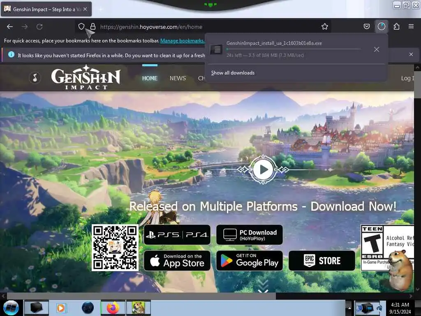Click the hamster desktop mascot
421x316 pixels.
(401, 270)
